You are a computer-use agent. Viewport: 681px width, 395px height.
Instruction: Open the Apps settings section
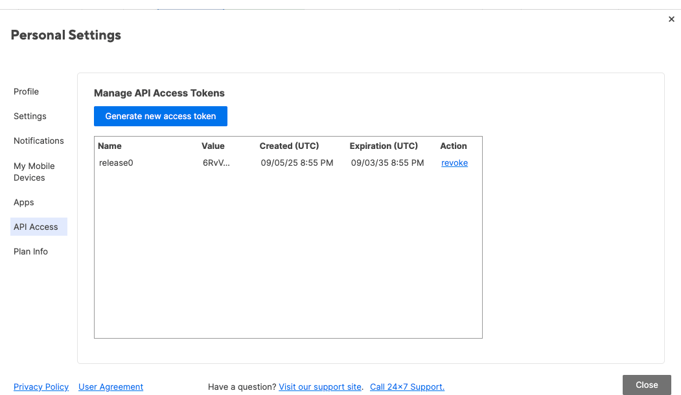[23, 202]
